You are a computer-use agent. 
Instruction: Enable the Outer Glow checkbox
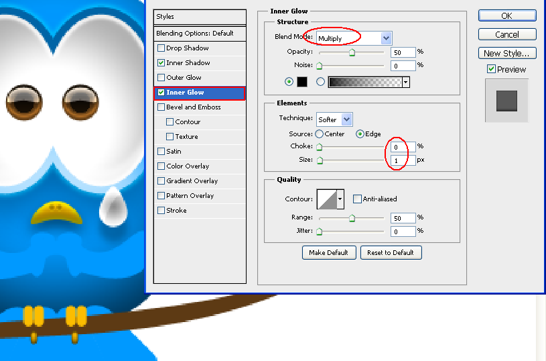[161, 77]
